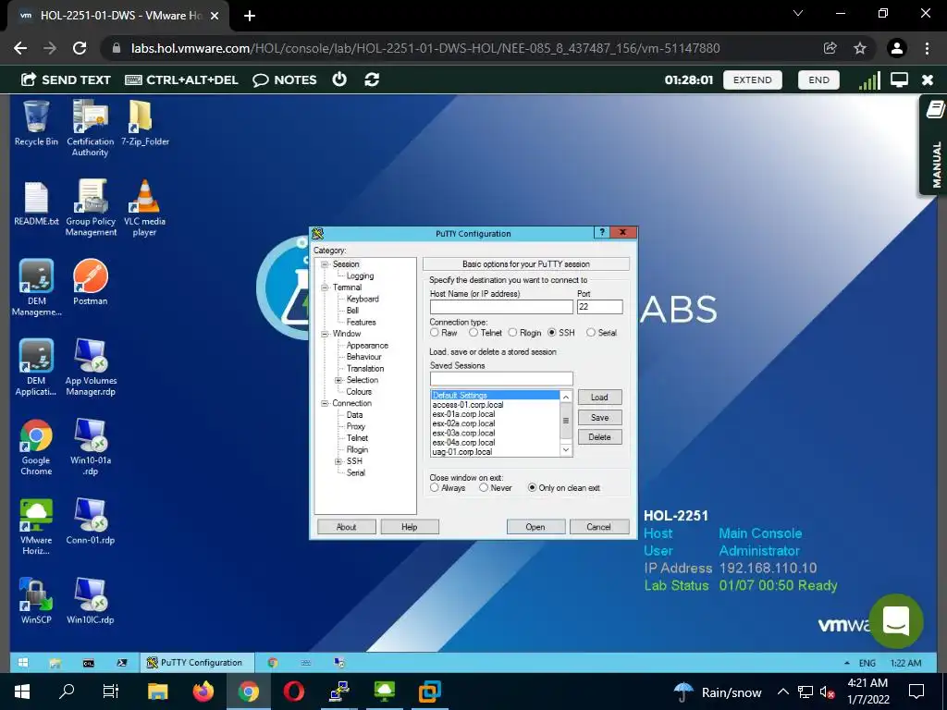Select Logging in the category tree
Image resolution: width=947 pixels, height=710 pixels.
click(x=360, y=275)
